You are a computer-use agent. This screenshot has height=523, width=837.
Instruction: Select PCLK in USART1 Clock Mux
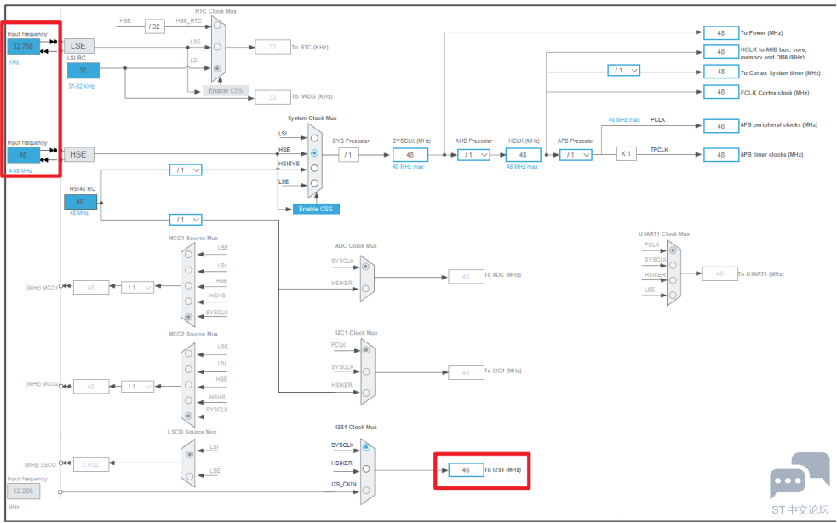tap(674, 250)
